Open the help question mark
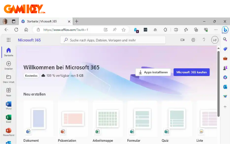 [x=204, y=40]
